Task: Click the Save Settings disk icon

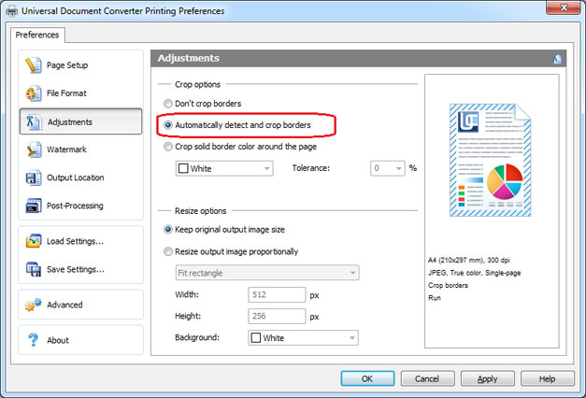Action: coord(34,269)
